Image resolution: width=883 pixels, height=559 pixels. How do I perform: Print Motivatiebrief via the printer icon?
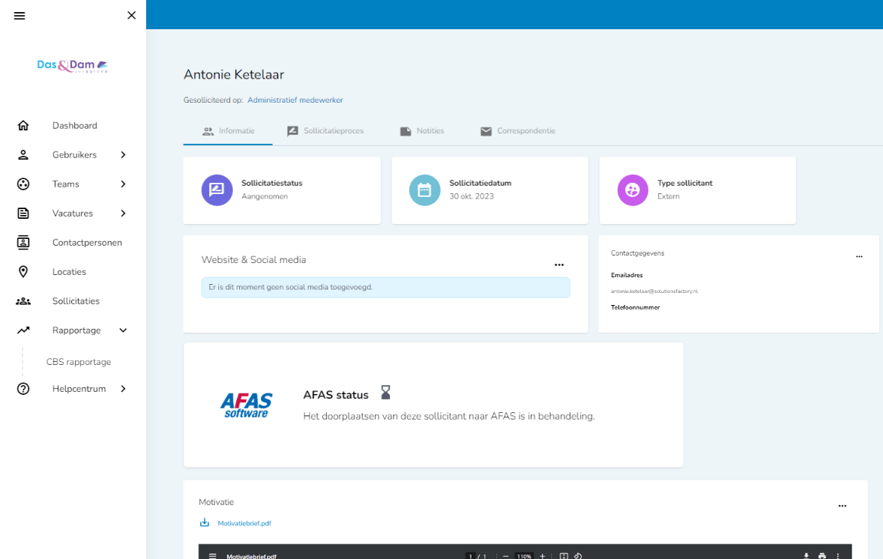click(822, 555)
